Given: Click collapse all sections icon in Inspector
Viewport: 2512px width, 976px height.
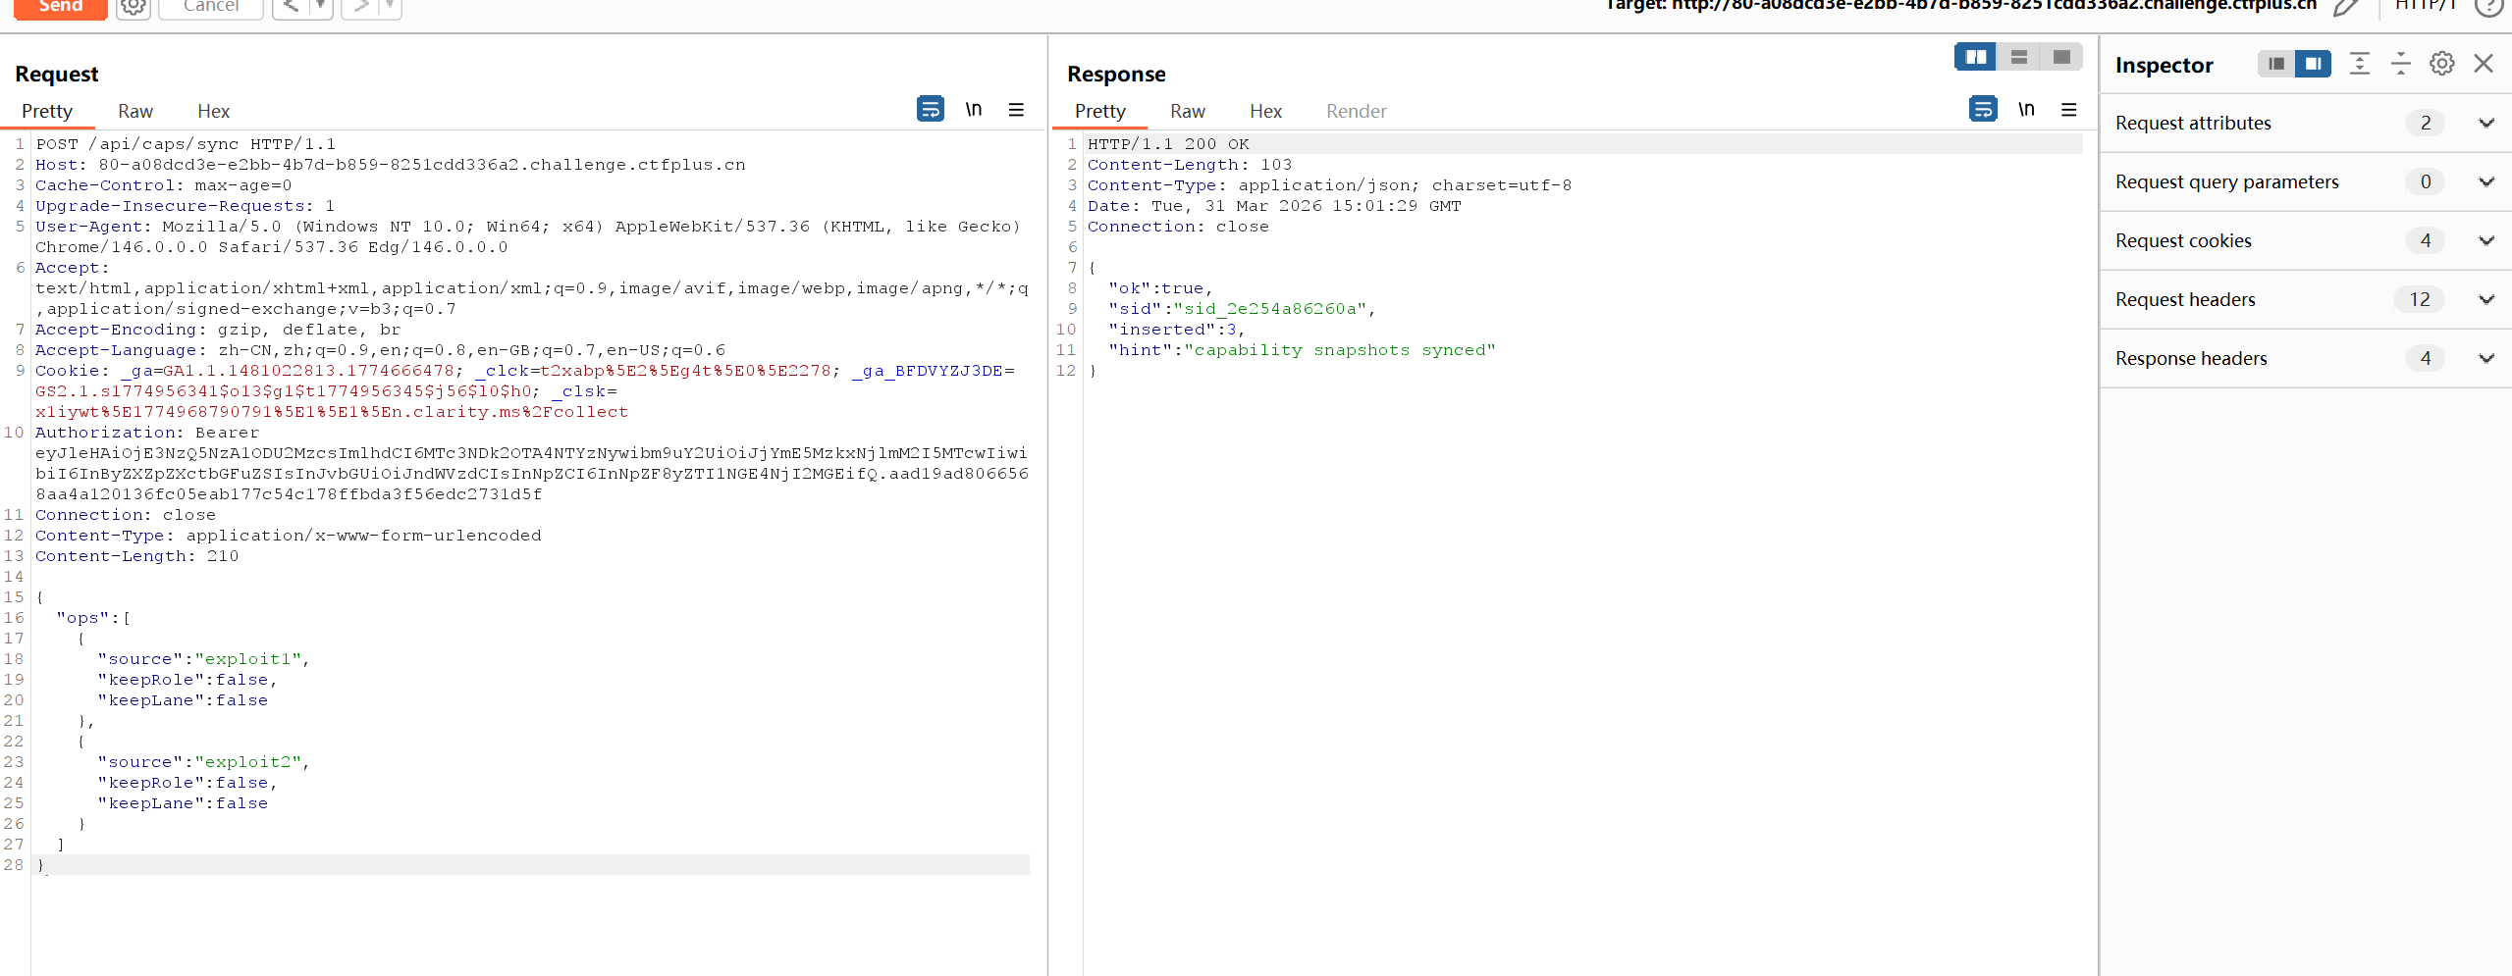Looking at the screenshot, I should pyautogui.click(x=2400, y=64).
